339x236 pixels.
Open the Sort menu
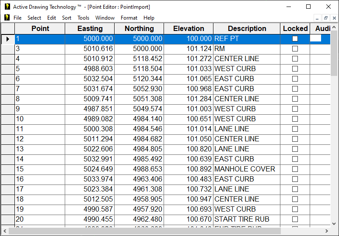(x=66, y=18)
